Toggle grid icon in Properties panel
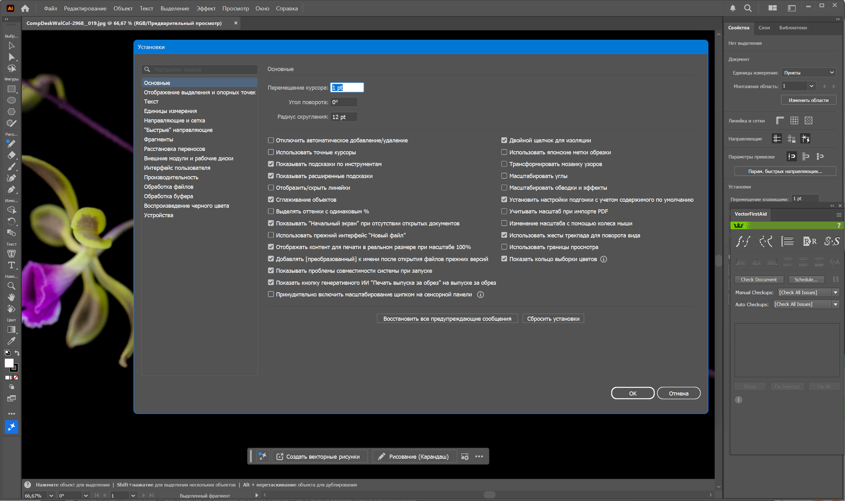Screen dimensions: 845x501 (794, 121)
